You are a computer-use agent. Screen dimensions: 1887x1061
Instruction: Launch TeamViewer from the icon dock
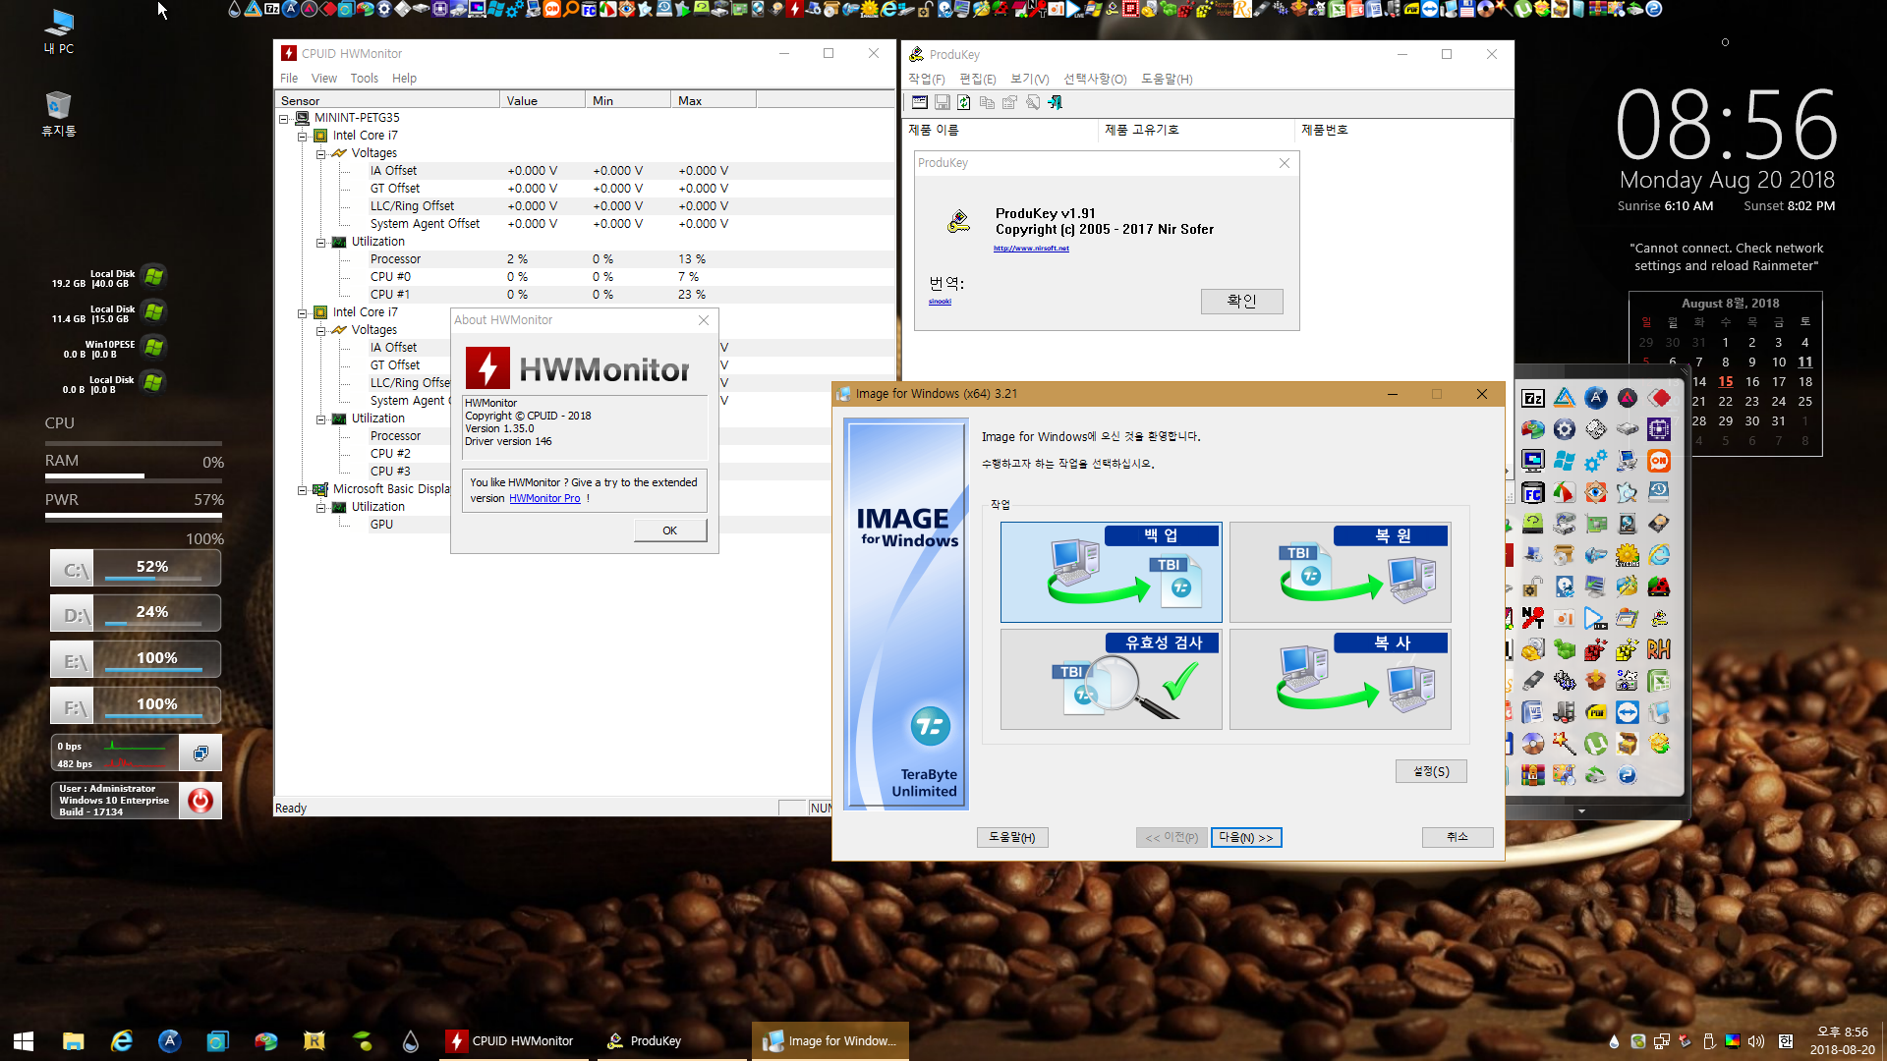pyautogui.click(x=1628, y=712)
